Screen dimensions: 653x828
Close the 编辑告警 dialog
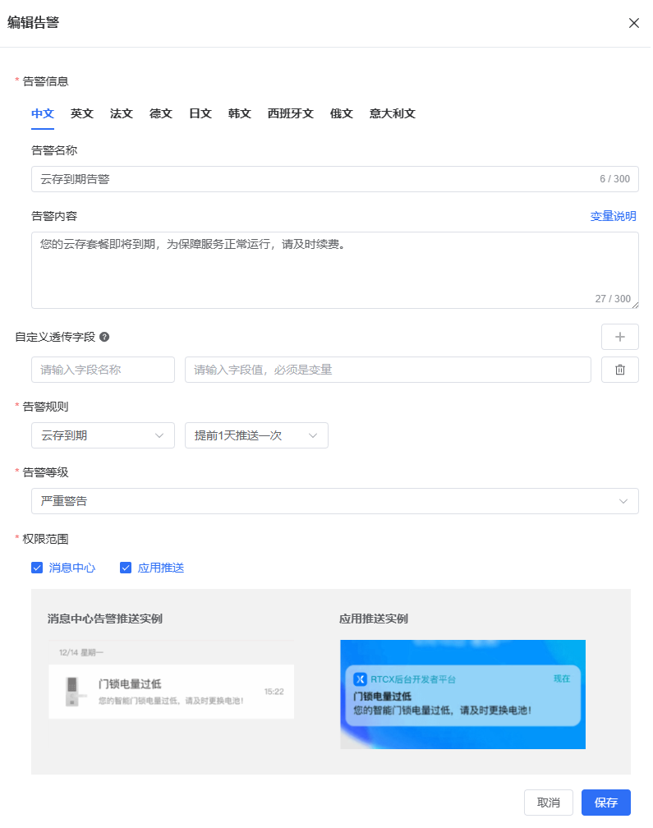coord(633,23)
